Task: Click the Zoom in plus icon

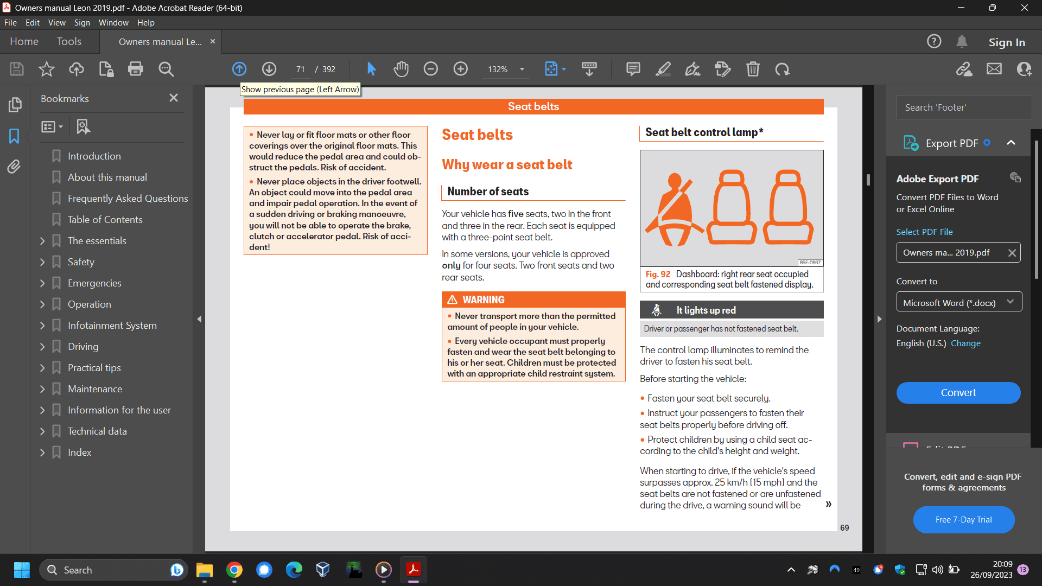Action: [x=461, y=69]
